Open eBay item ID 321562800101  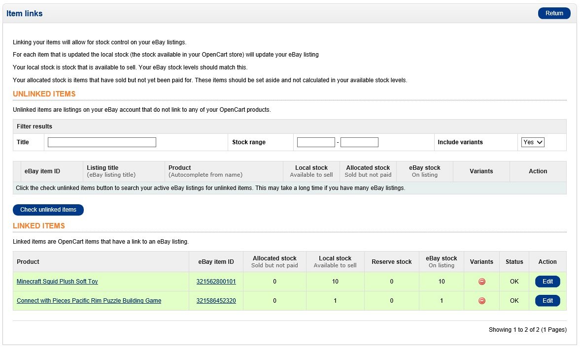216,282
